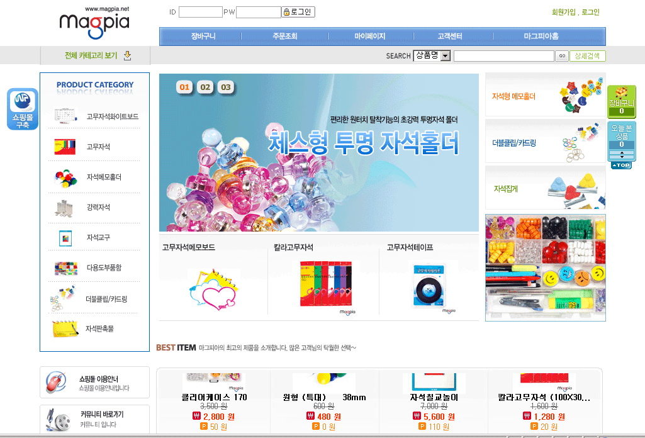Viewport: 645px width, 438px height.
Task: Show banner slide 02
Action: click(x=205, y=87)
